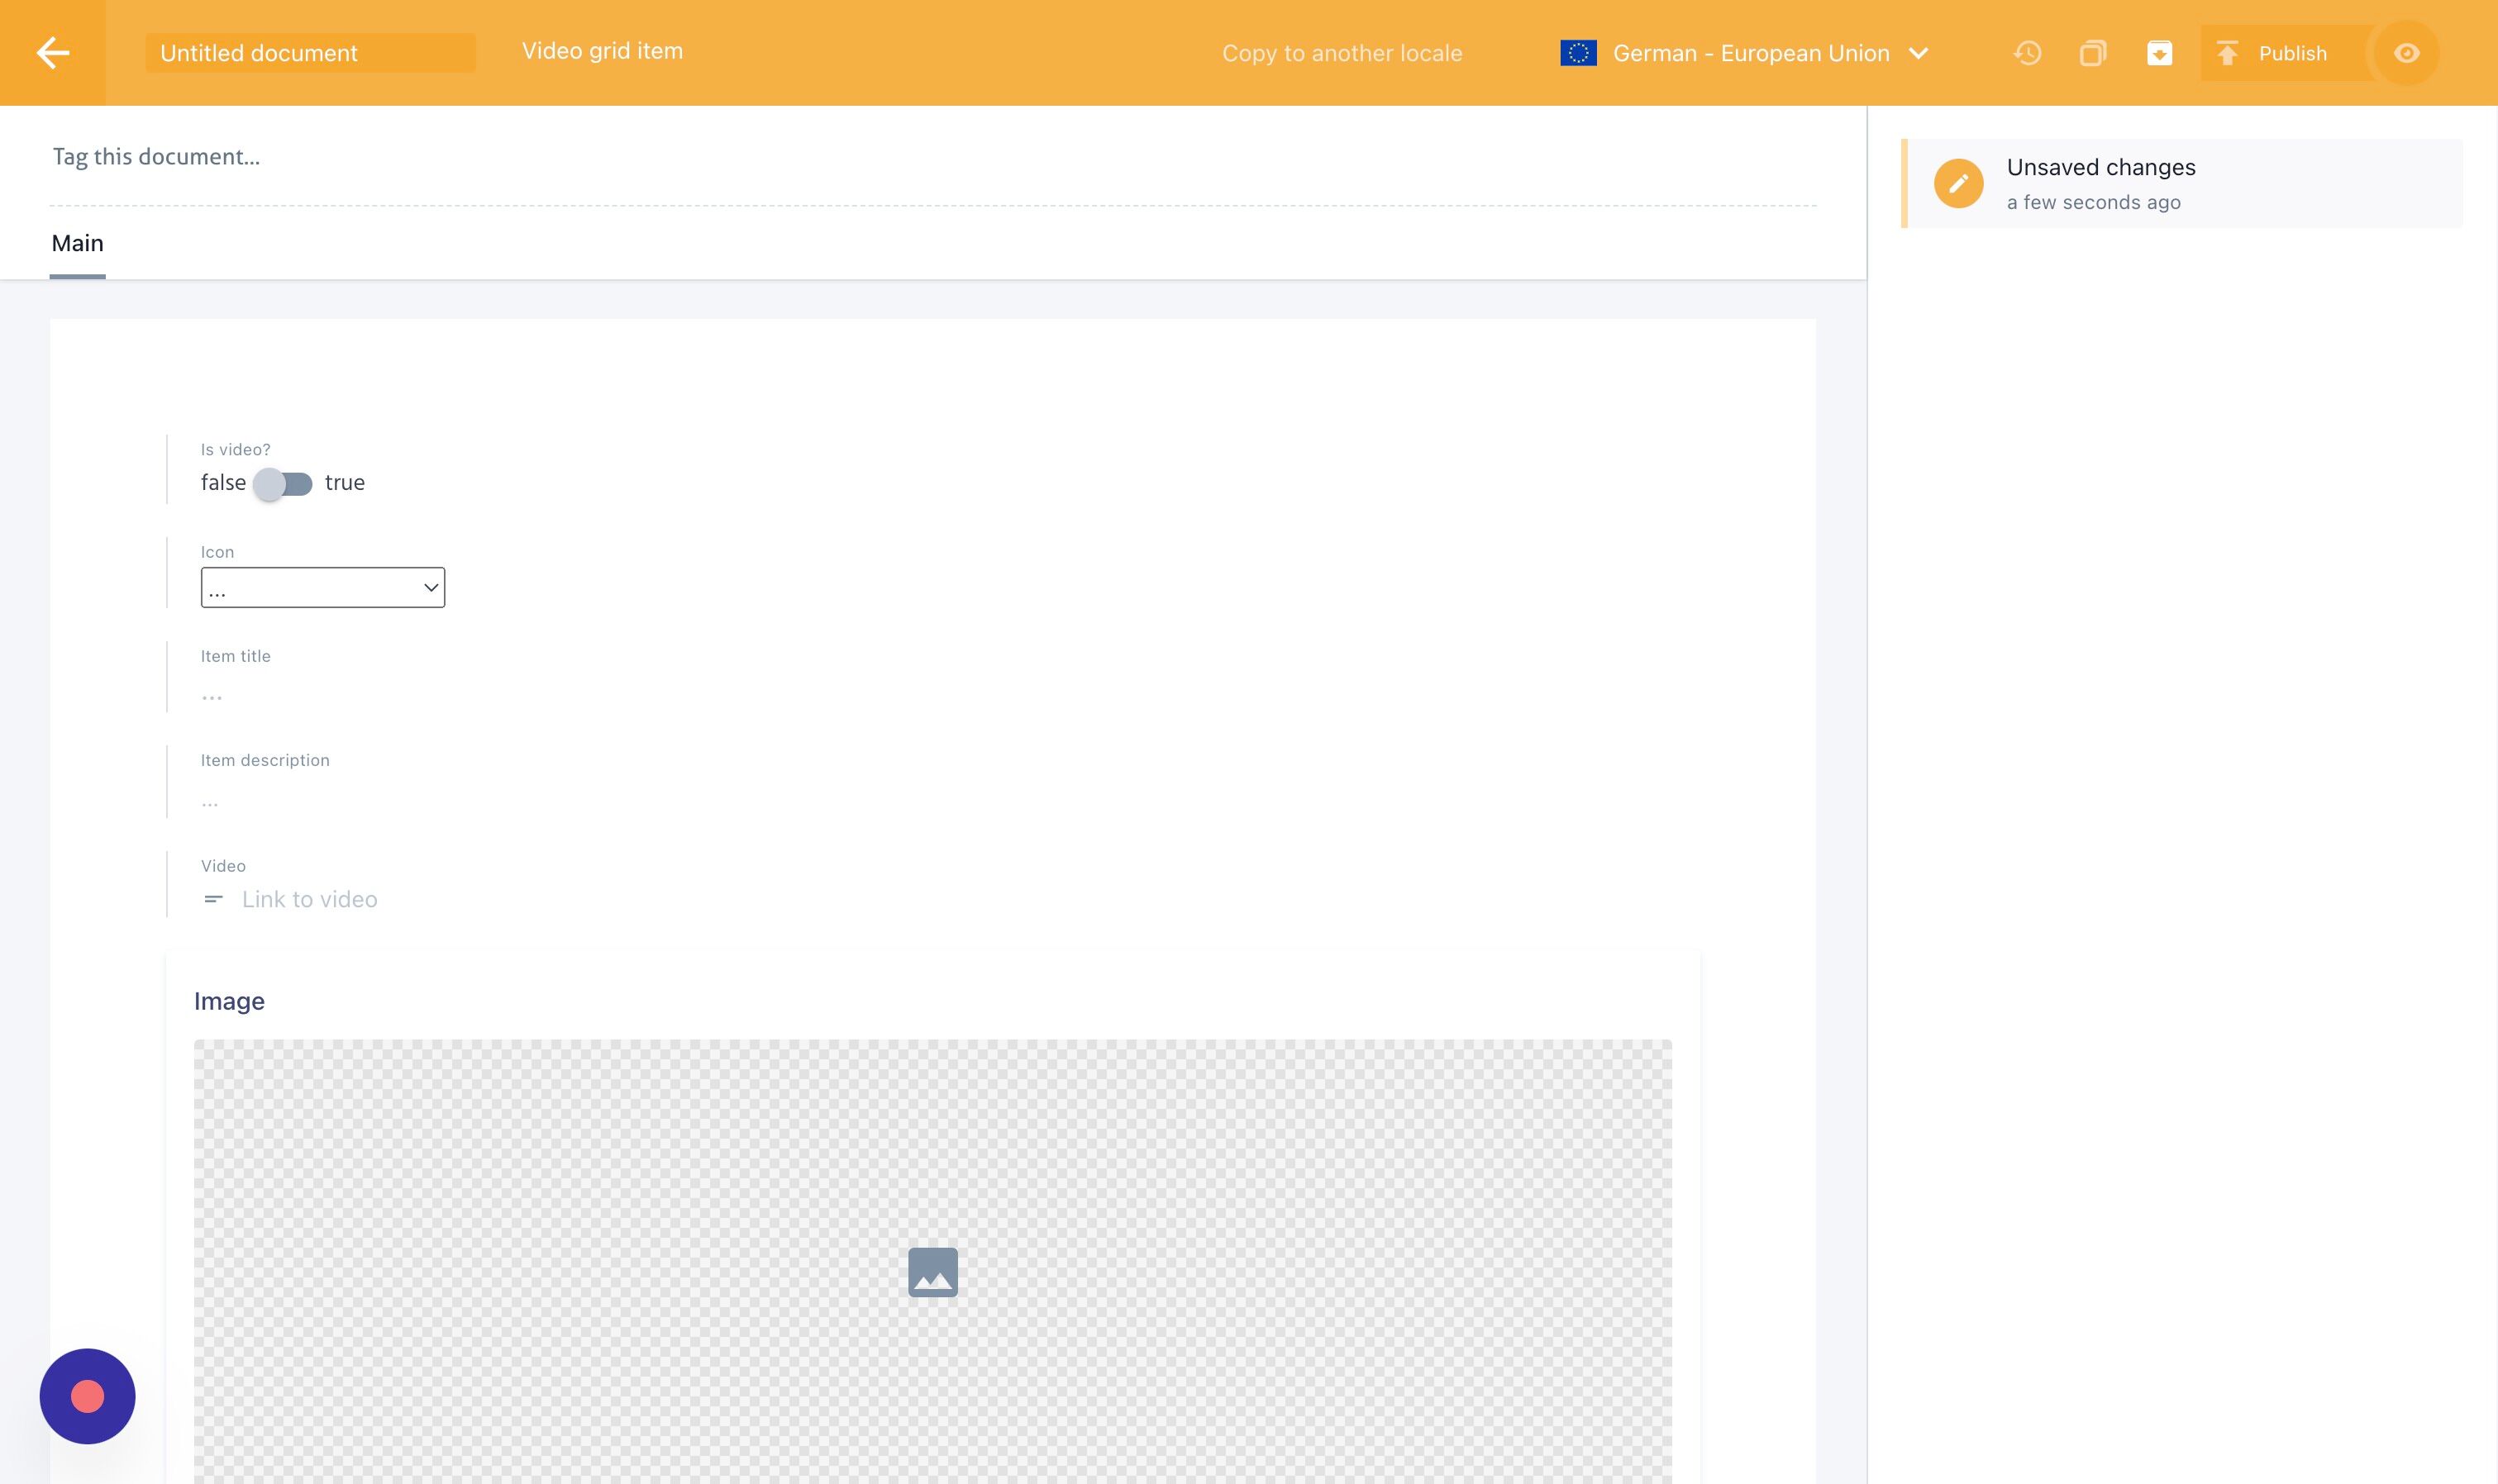Click the Untitled document title field
This screenshot has width=2498, height=1484.
pyautogui.click(x=310, y=53)
